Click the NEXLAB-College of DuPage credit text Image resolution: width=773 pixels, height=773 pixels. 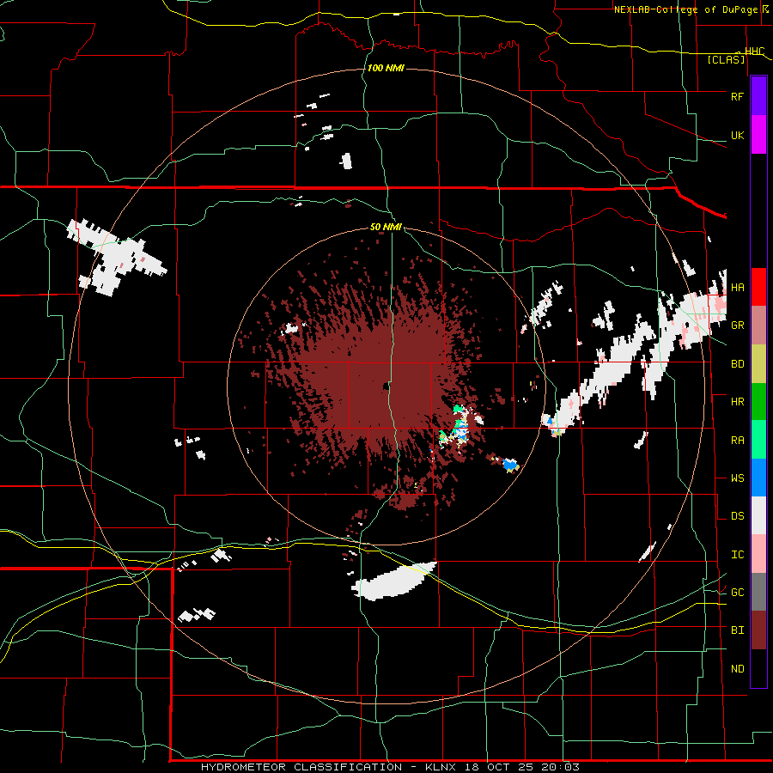pyautogui.click(x=688, y=9)
